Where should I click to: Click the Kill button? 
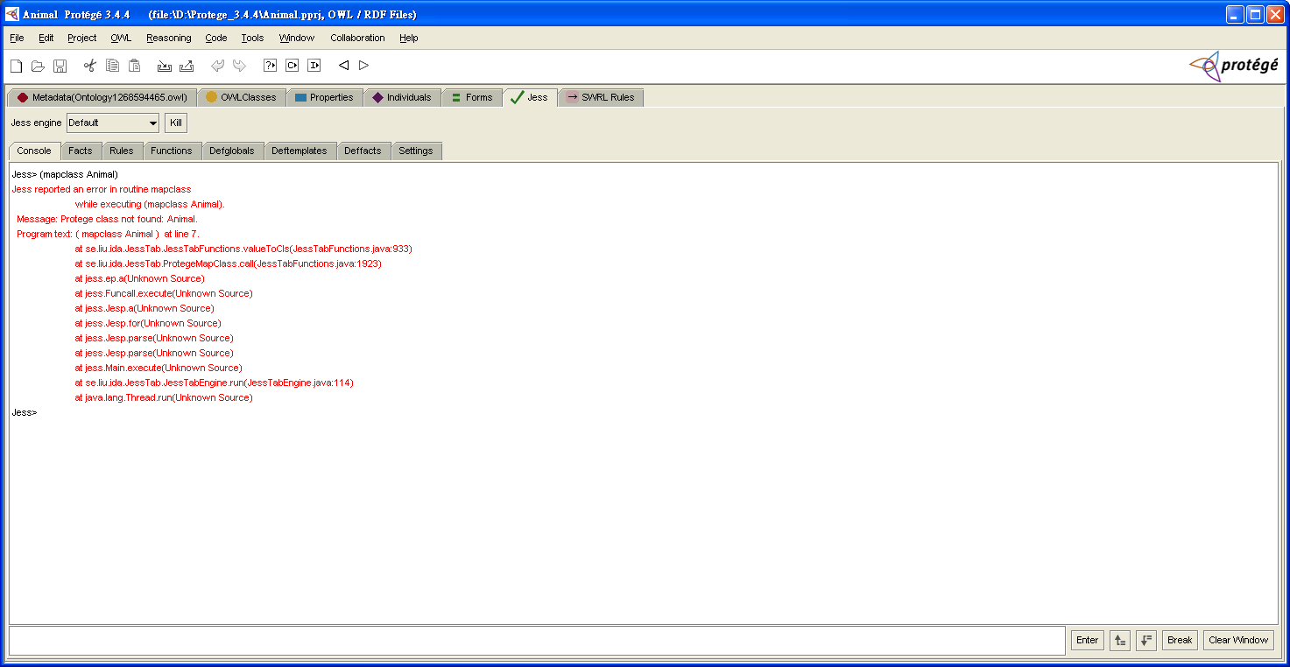[176, 123]
